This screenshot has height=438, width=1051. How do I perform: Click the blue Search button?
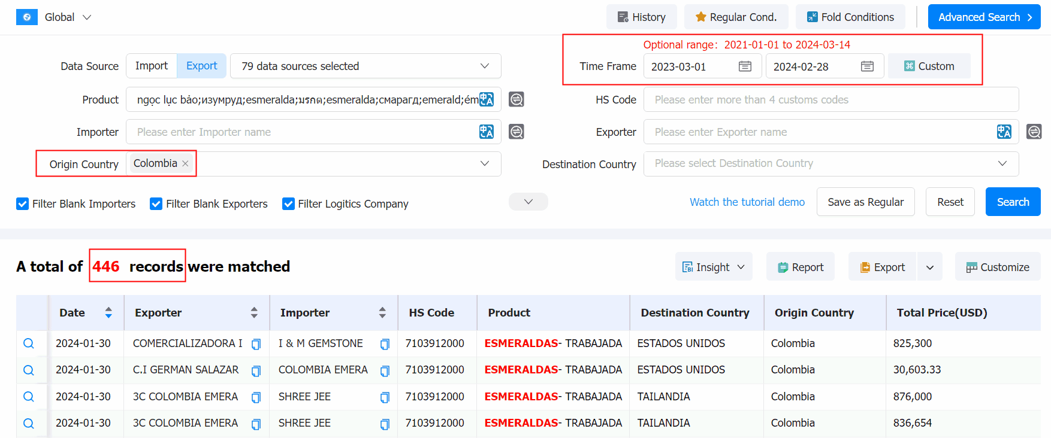pyautogui.click(x=1012, y=202)
